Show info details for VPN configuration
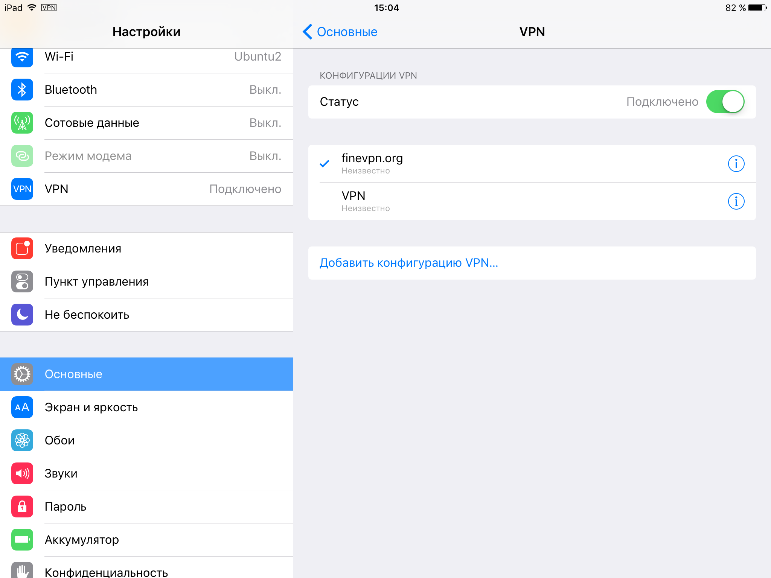The height and width of the screenshot is (578, 771). pyautogui.click(x=736, y=201)
